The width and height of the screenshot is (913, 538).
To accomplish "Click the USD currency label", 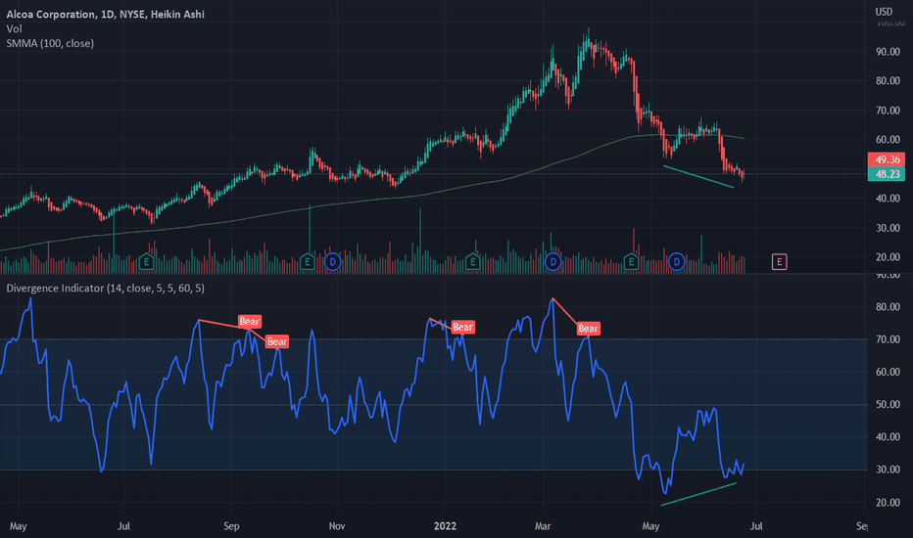I will click(x=884, y=11).
